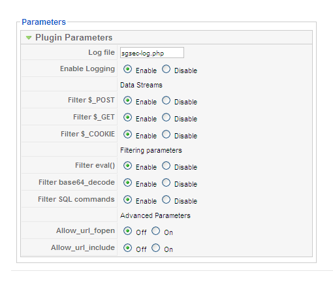Select Disable for Enable Logging
Screen dimensions: 333x282
166,69
